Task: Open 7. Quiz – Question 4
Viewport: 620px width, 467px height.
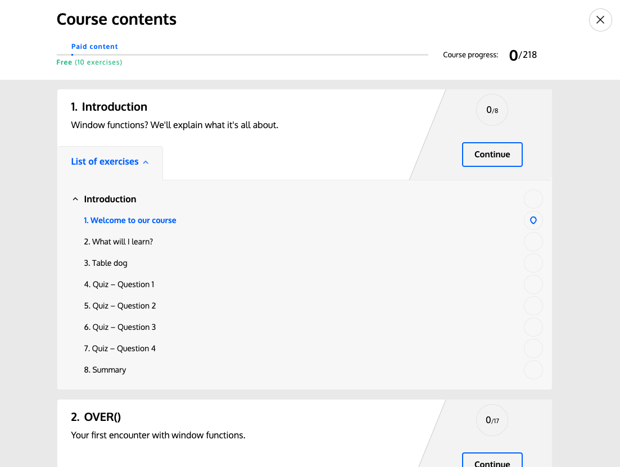Action: point(120,348)
